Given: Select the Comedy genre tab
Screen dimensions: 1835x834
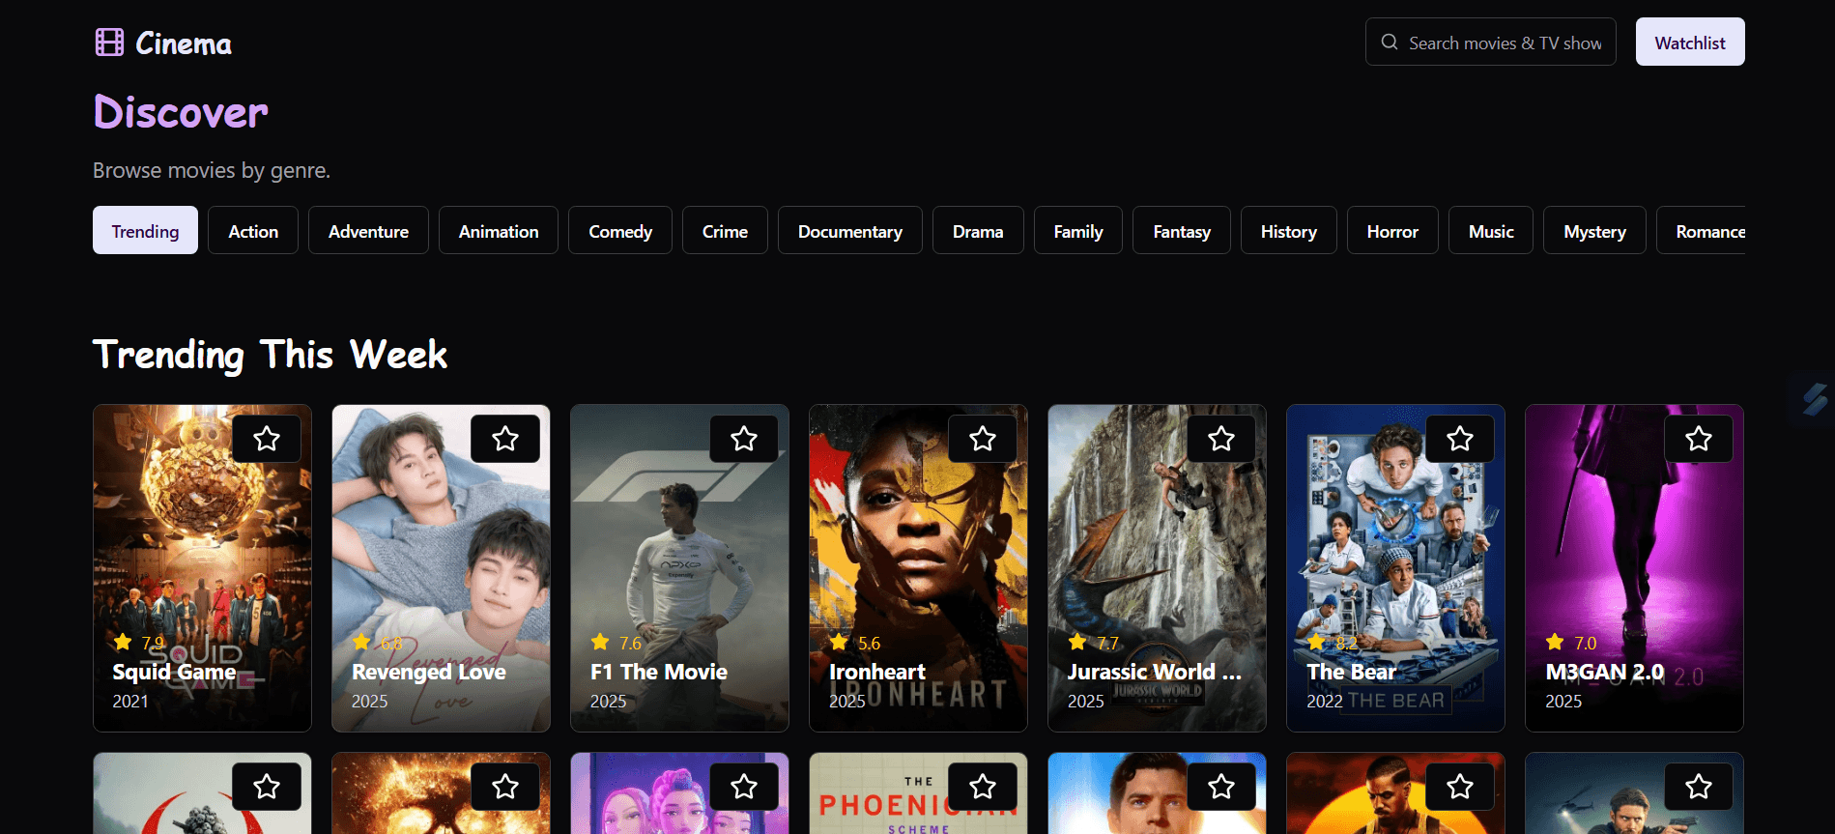Looking at the screenshot, I should click(620, 230).
